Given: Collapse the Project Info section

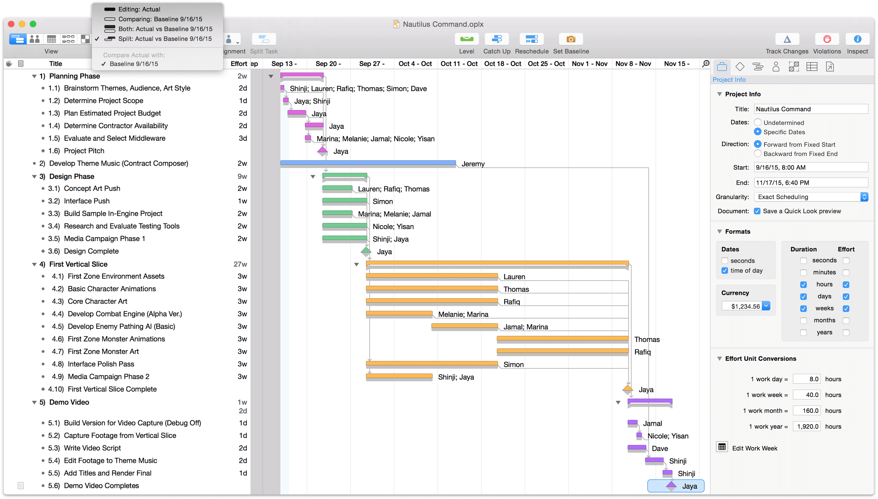Looking at the screenshot, I should 719,94.
